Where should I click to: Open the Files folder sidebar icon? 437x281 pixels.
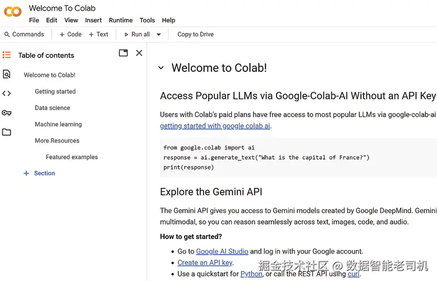pyautogui.click(x=6, y=132)
